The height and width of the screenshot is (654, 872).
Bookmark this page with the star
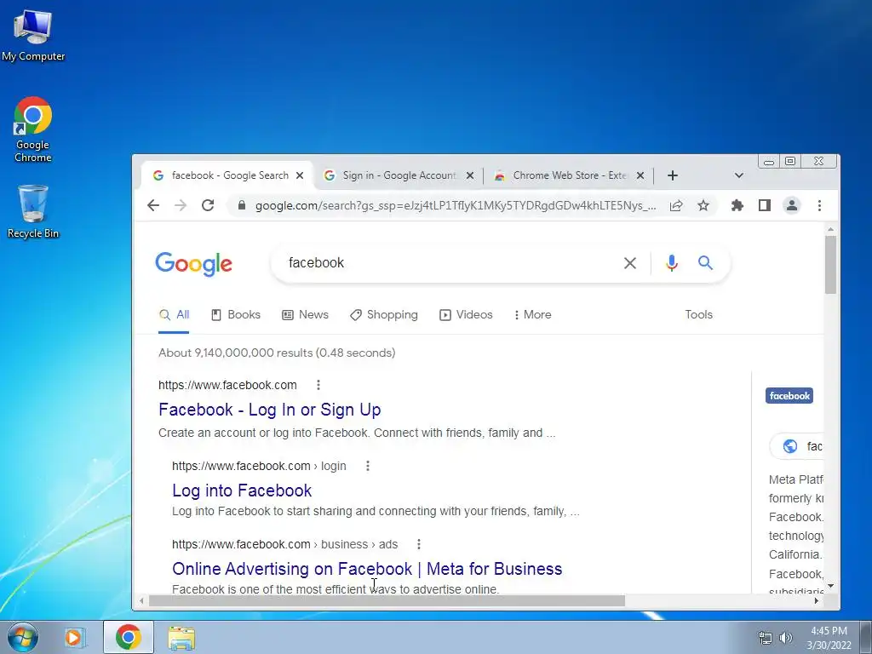(x=703, y=206)
